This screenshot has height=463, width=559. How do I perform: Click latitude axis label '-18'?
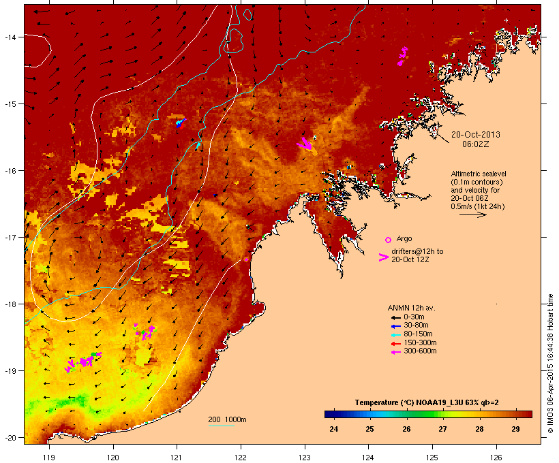coord(10,304)
